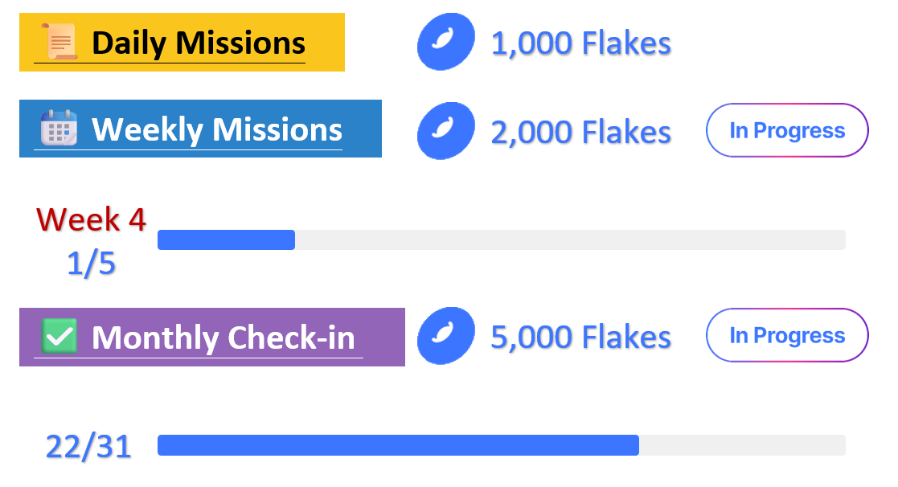Tap the coin icon beside 5,000 Flakes
Screen dimensions: 898x487
pos(445,336)
